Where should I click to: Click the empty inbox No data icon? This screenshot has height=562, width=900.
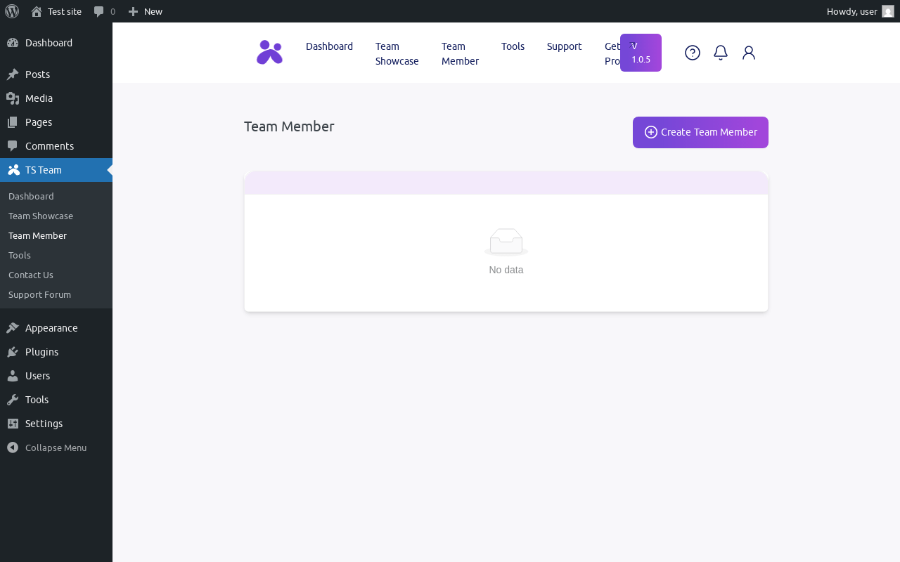point(506,242)
